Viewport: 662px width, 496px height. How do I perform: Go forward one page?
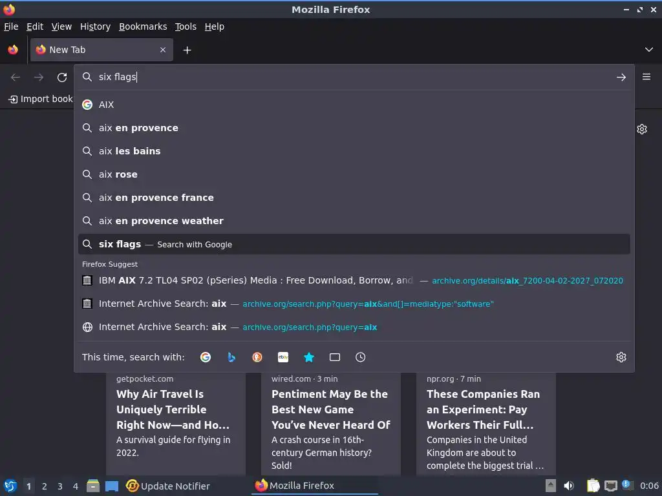pos(39,77)
